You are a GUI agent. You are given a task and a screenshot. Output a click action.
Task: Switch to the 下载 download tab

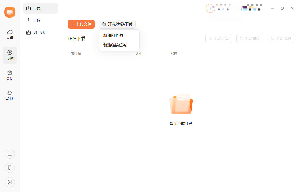[x=40, y=8]
